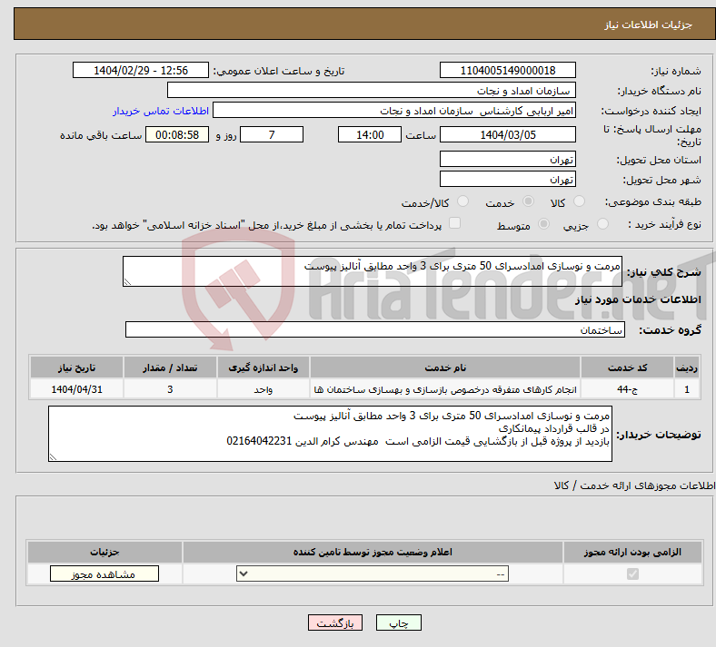
Task: Click the بازگشت back button
Action: click(x=335, y=622)
